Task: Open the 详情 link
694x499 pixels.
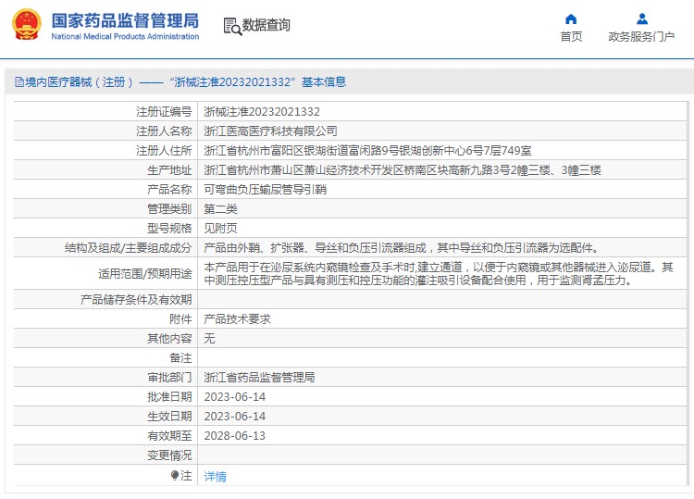Action: [x=215, y=477]
